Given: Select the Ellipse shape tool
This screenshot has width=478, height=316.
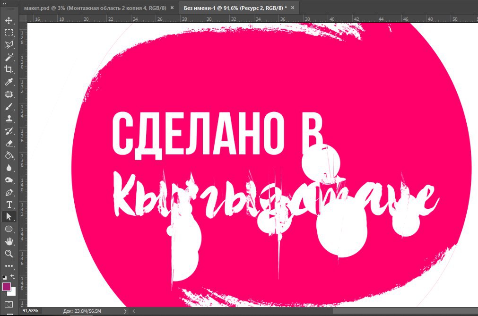Looking at the screenshot, I should pyautogui.click(x=9, y=229).
